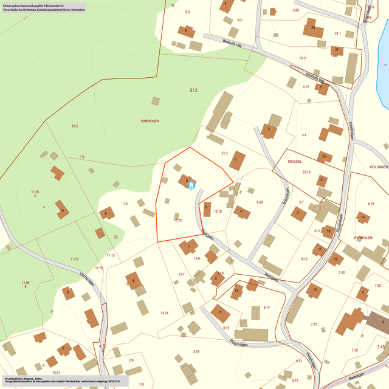Select building number 29
Screen dimensions: 389x389
(314, 29)
